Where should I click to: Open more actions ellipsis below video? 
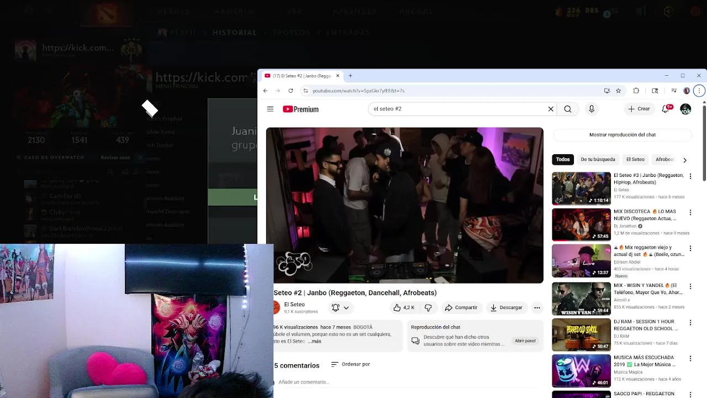pos(537,307)
